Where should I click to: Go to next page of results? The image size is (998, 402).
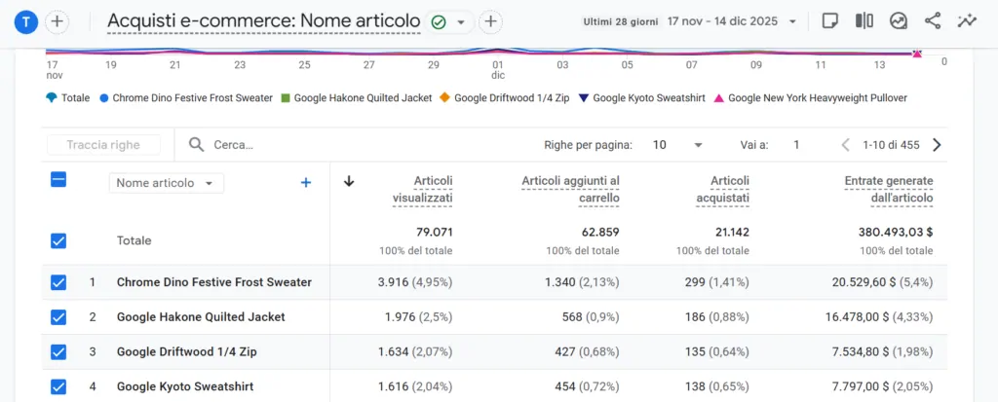(x=937, y=145)
